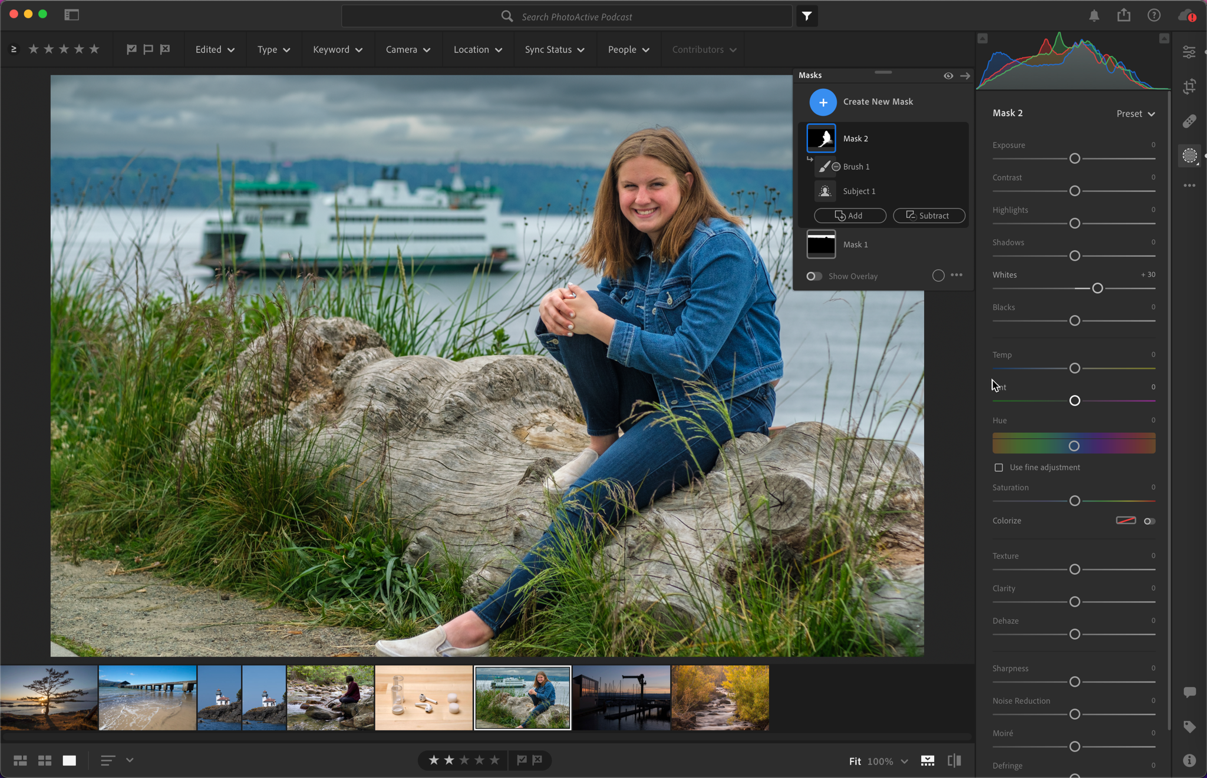Click the cloud sync status icon
The height and width of the screenshot is (778, 1207).
point(1187,16)
